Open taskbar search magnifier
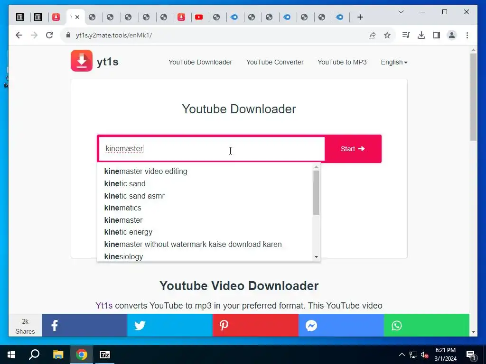486x364 pixels. click(34, 355)
